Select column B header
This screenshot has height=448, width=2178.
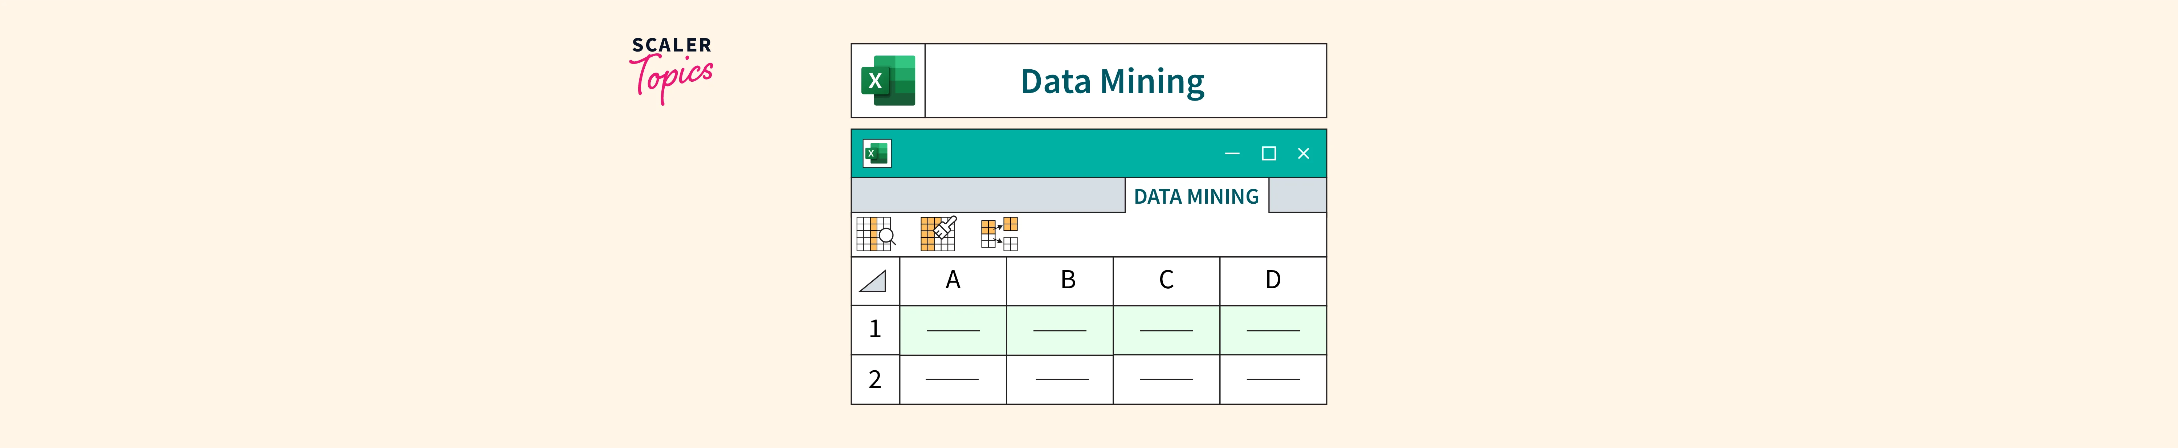1068,281
